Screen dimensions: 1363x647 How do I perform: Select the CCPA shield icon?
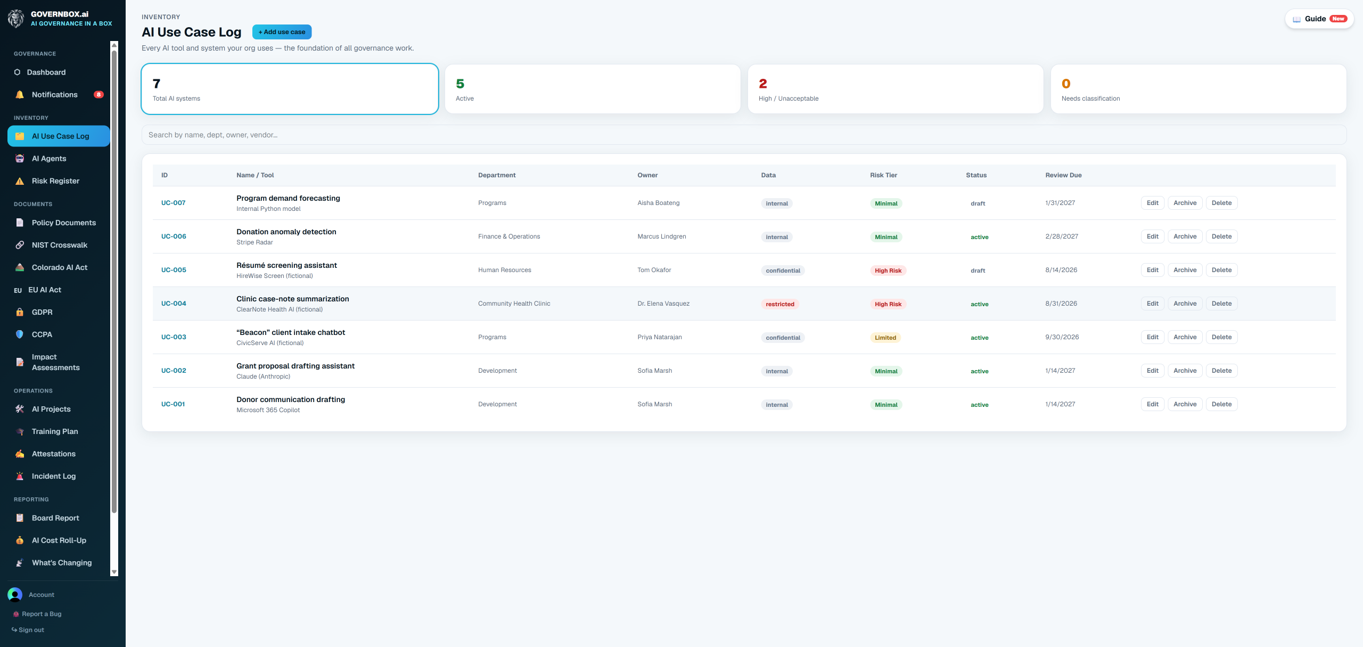(x=20, y=334)
